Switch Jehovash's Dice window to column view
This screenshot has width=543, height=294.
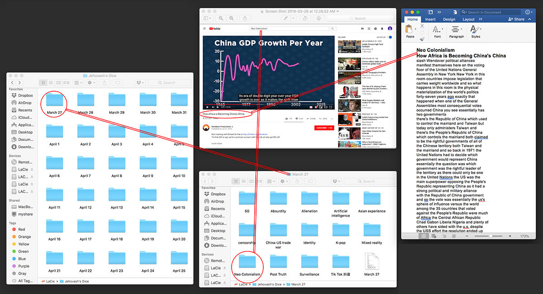click(59, 83)
